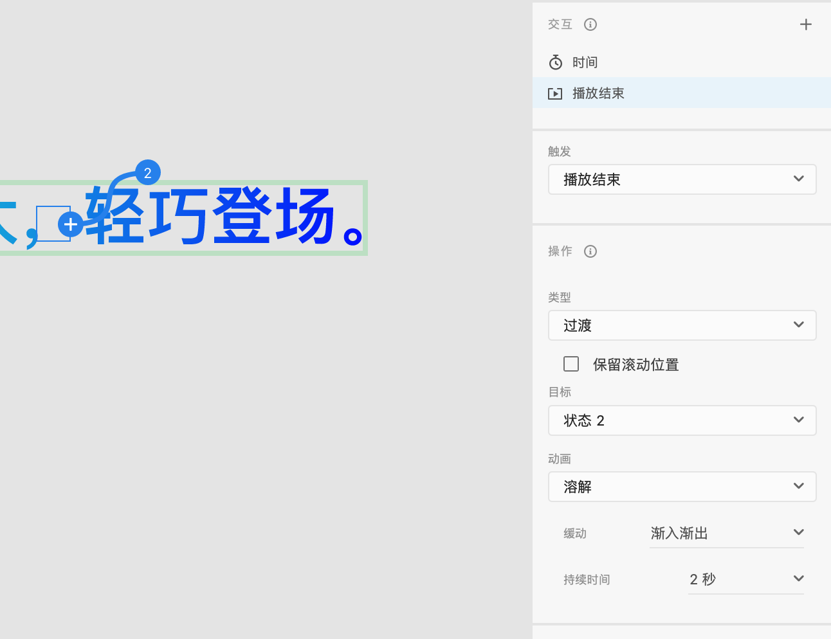Click the blue plus connector handle on canvas
This screenshot has height=639, width=831.
click(x=70, y=225)
